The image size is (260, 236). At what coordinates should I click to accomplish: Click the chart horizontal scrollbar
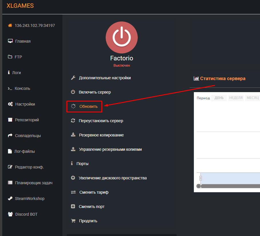(x=229, y=186)
